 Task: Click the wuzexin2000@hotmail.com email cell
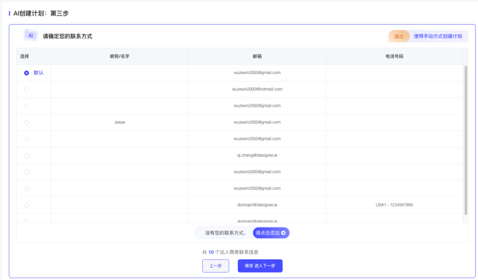coord(257,90)
